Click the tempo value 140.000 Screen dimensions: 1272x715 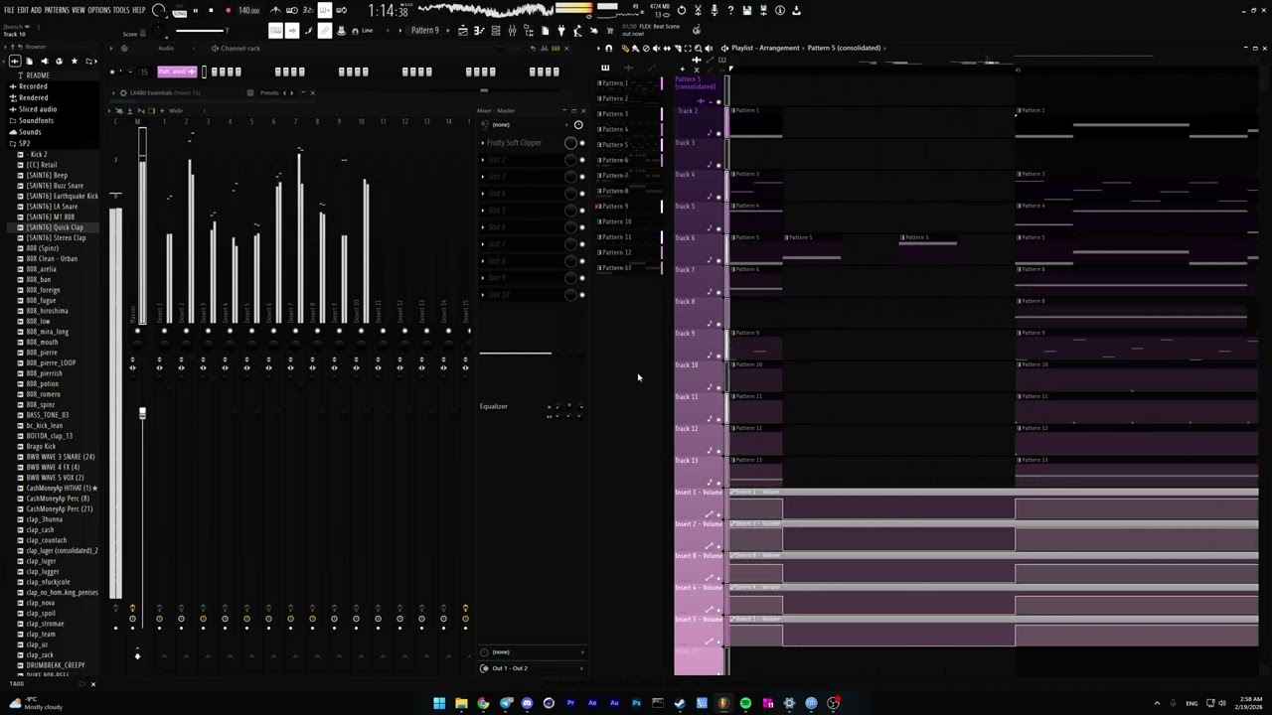click(x=248, y=10)
